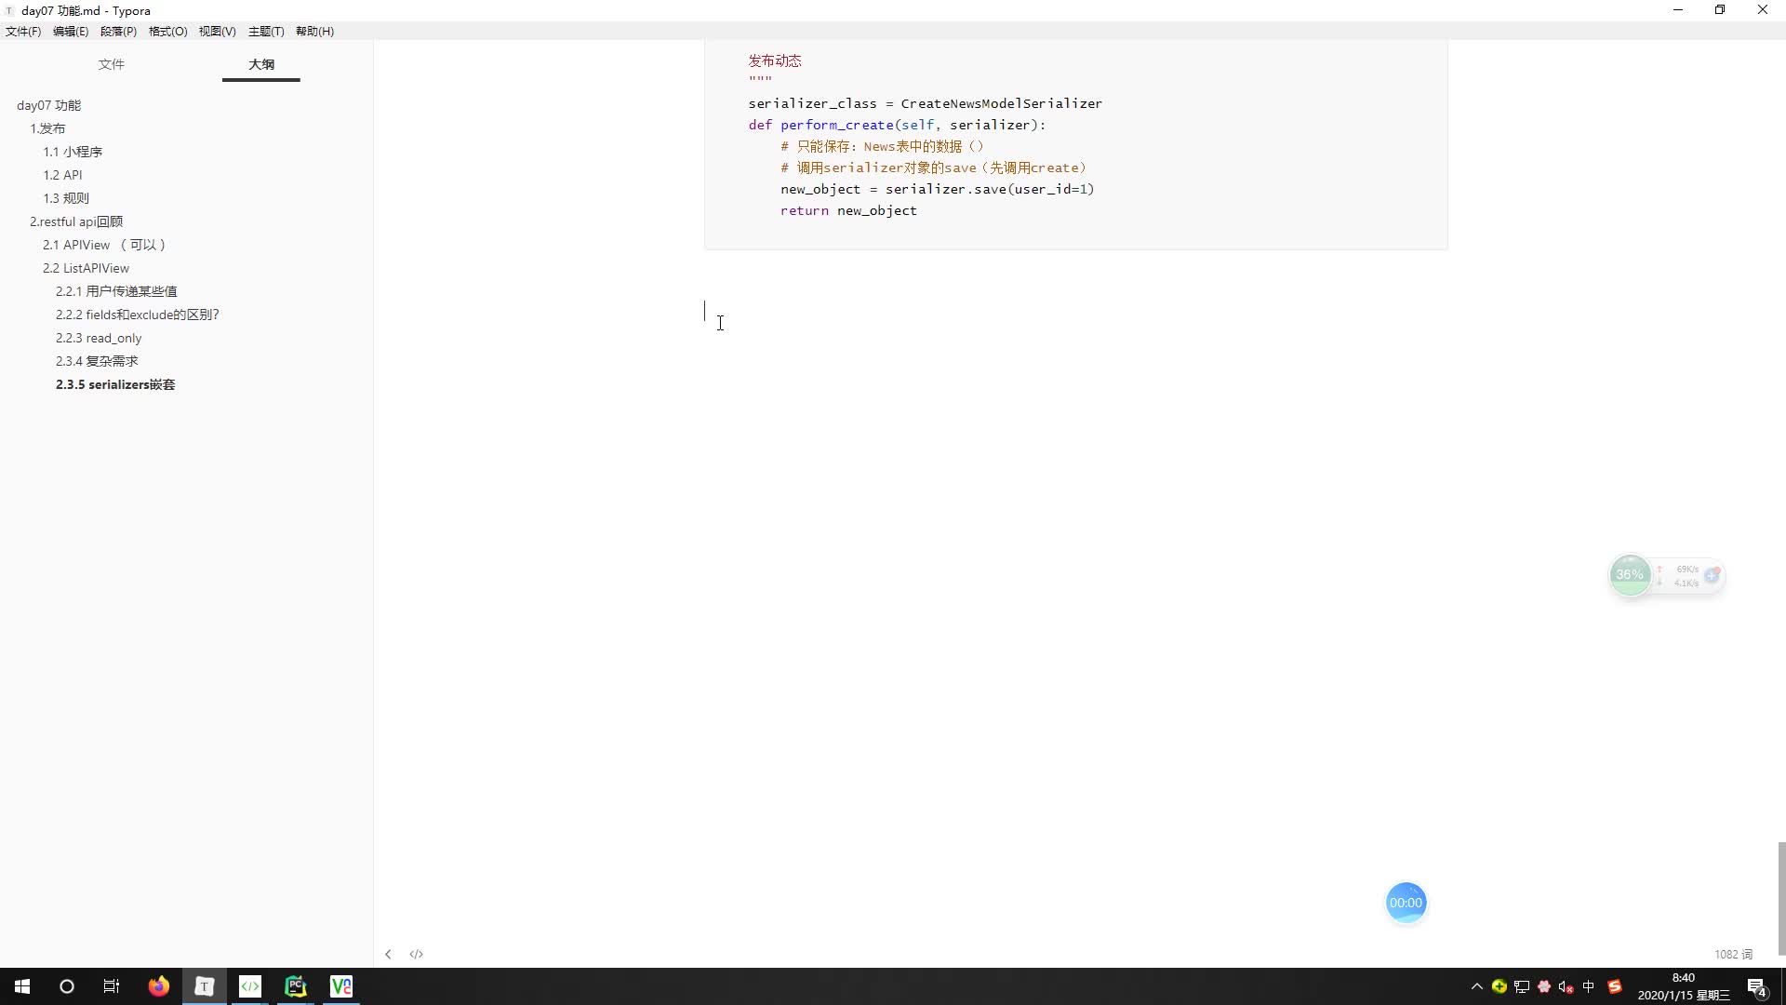Switch to the 文件 sidebar tab
The image size is (1786, 1005).
[112, 64]
